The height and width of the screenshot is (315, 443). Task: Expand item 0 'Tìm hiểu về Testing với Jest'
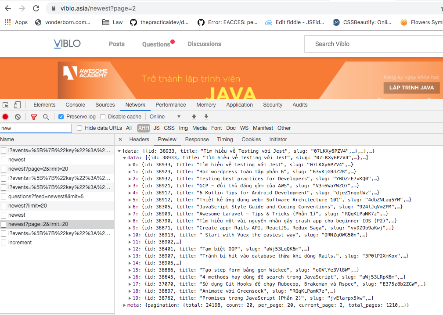(130, 165)
